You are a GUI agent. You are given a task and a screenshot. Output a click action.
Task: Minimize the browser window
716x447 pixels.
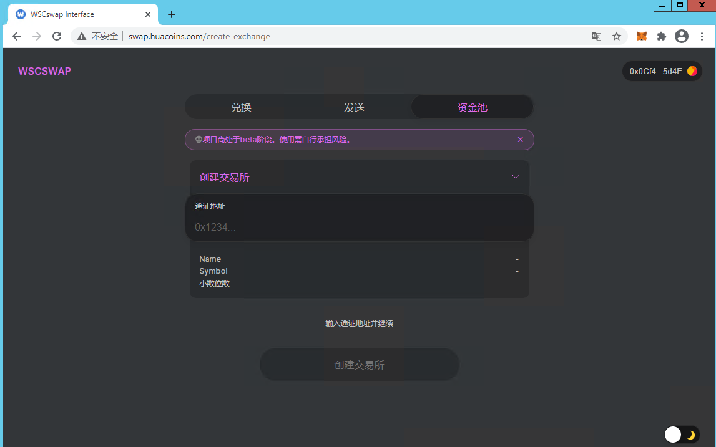tap(662, 6)
